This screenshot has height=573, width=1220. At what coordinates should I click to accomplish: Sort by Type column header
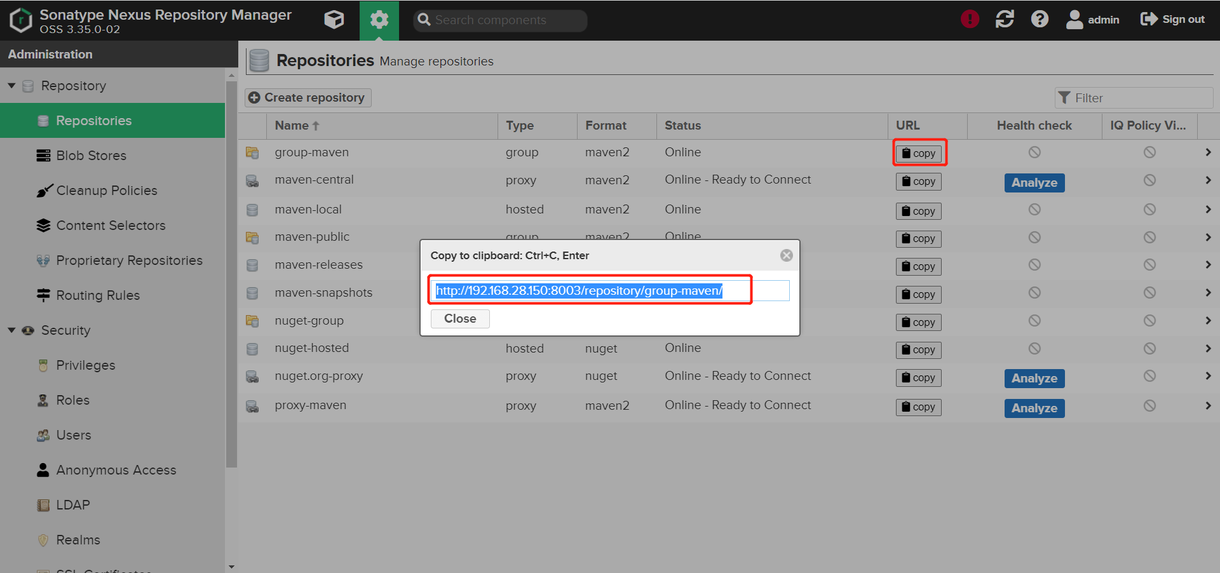point(538,126)
